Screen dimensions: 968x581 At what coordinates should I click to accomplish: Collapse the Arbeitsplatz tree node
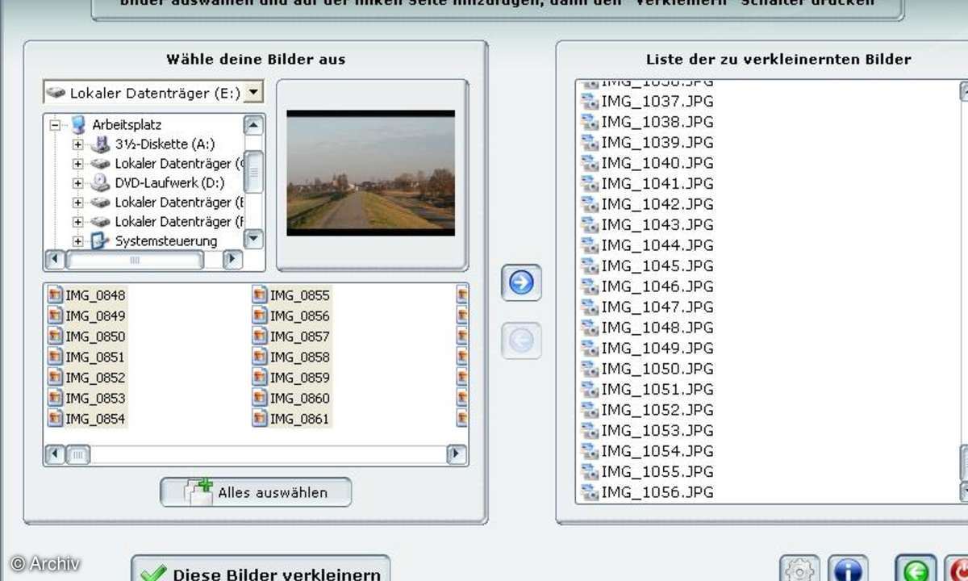click(x=56, y=125)
